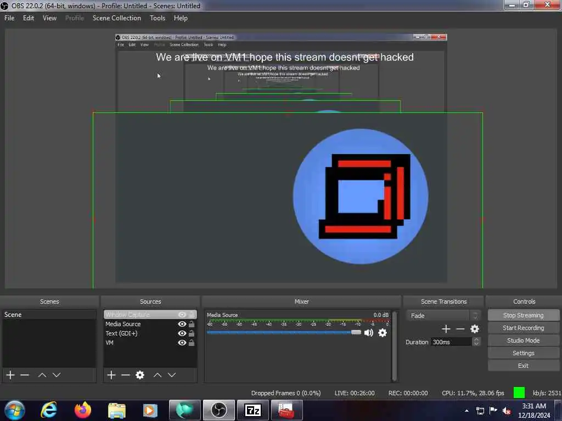Open the Edit menu
Viewport: 562px width, 421px height.
tap(29, 18)
